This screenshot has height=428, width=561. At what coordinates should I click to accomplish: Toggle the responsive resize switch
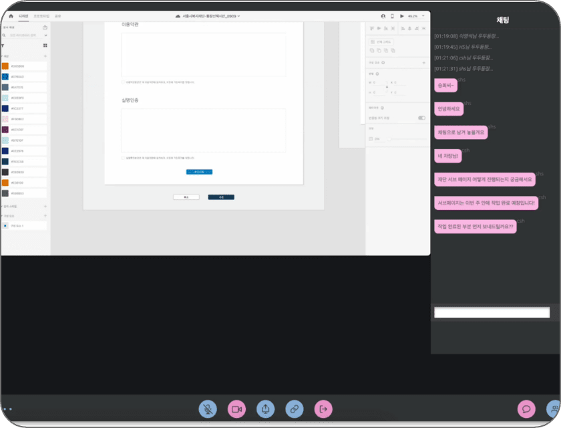click(422, 118)
